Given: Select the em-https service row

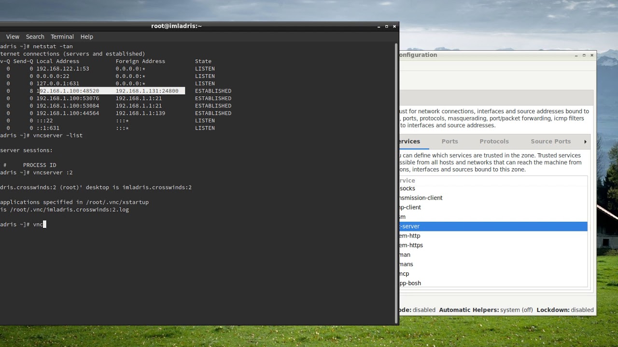Looking at the screenshot, I should coord(493,245).
